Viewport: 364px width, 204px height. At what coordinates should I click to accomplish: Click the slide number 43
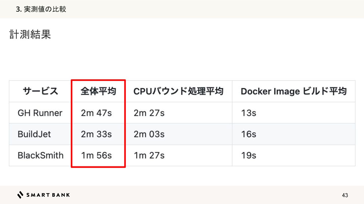pyautogui.click(x=345, y=195)
